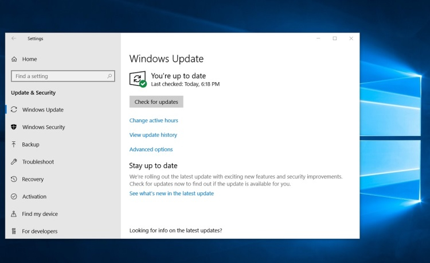Click the Stay up to date heading
This screenshot has height=263, width=430.
point(153,165)
